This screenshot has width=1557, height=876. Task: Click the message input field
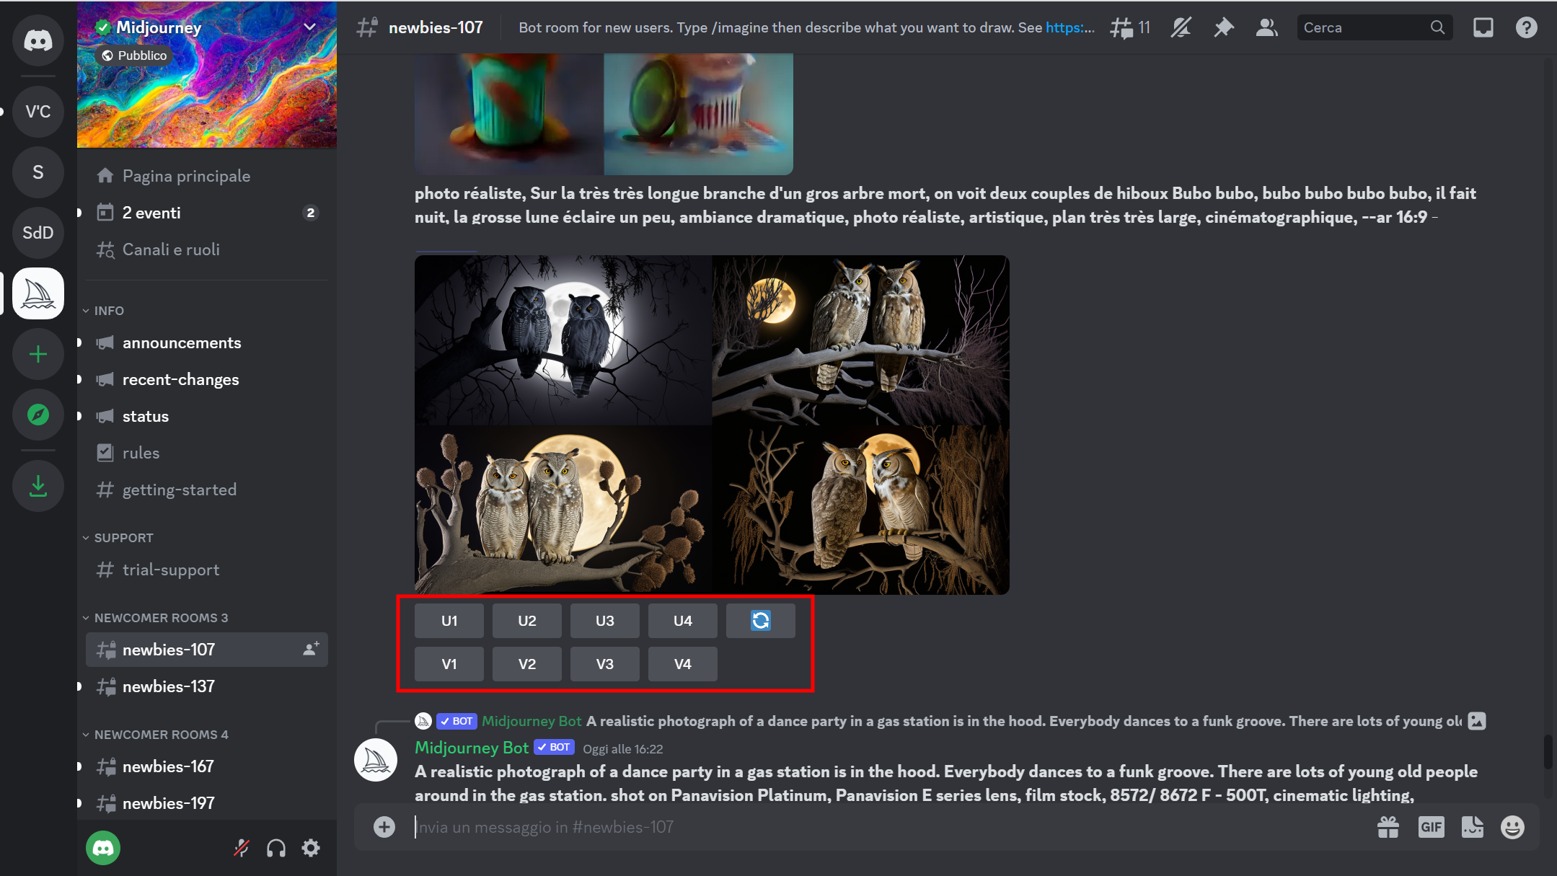pos(865,827)
